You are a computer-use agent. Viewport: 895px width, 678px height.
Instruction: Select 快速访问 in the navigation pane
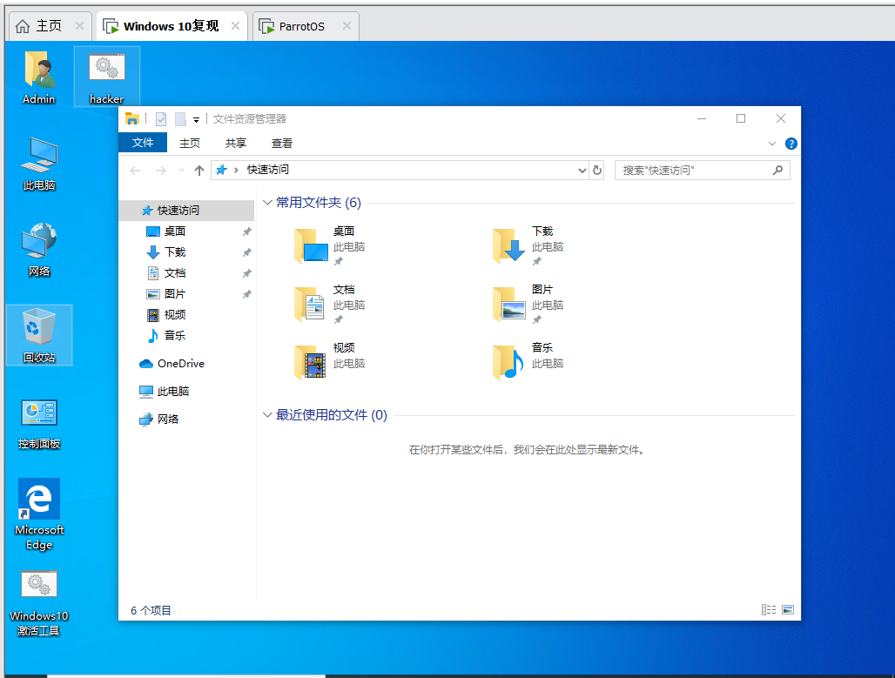pos(186,211)
